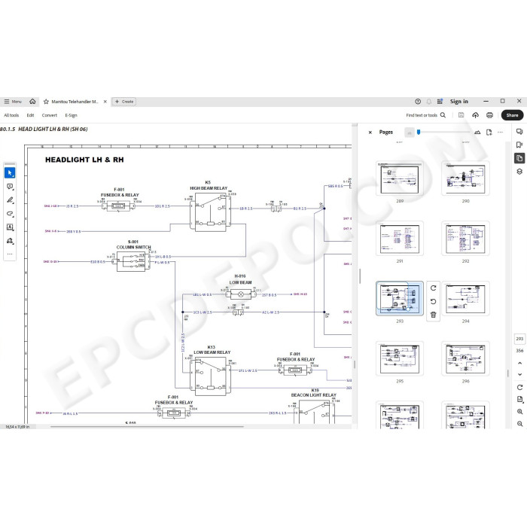The image size is (527, 527).
Task: Close the Manitou Telehandler document tab
Action: pos(105,102)
